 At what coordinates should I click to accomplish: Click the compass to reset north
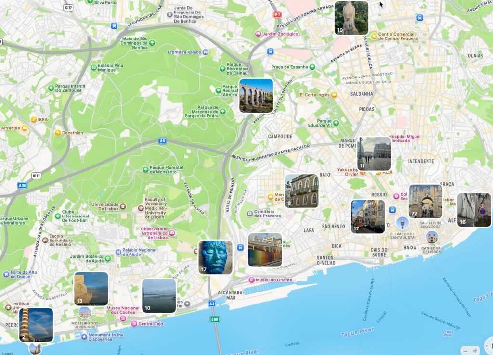pos(490,345)
